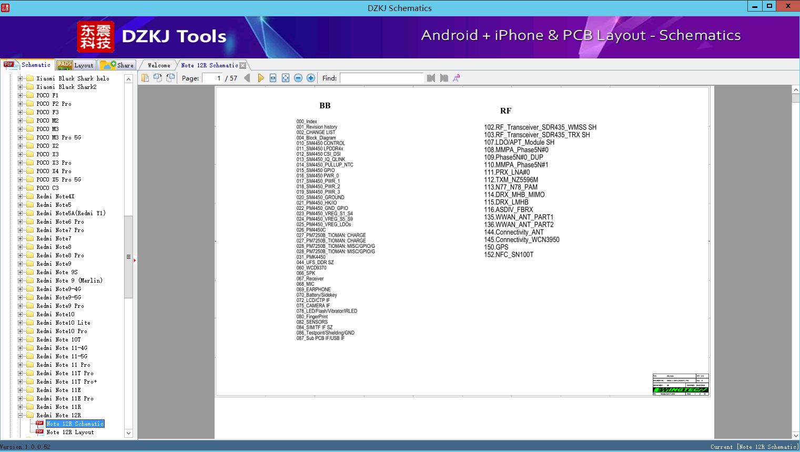Image resolution: width=800 pixels, height=452 pixels.
Task: Click the Redmi Note 11R folder icon
Action: pos(30,407)
